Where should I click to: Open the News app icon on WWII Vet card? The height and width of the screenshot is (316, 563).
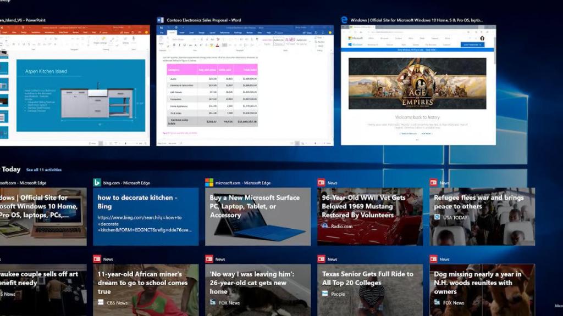[x=320, y=183]
